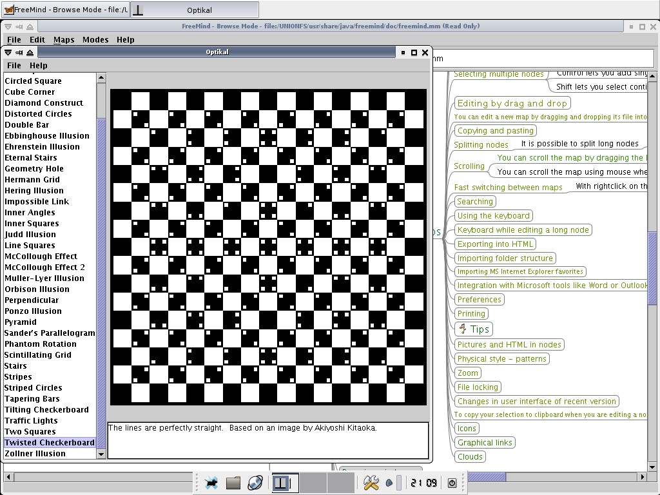This screenshot has height=495, width=660.
Task: Click 'Exporting into HTML' node
Action: pos(495,244)
